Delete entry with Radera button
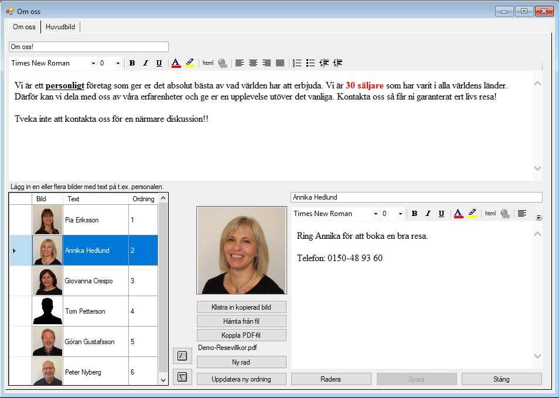This screenshot has height=398, width=559. tap(331, 379)
